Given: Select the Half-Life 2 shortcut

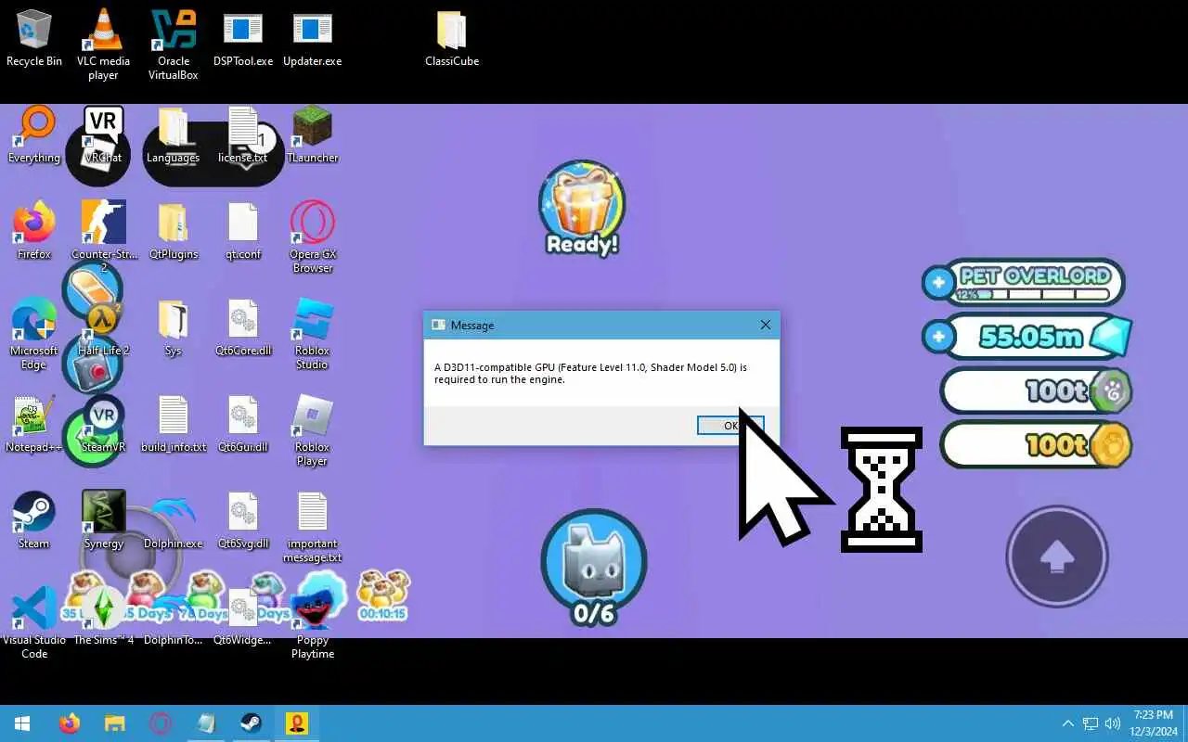Looking at the screenshot, I should click(x=103, y=328).
